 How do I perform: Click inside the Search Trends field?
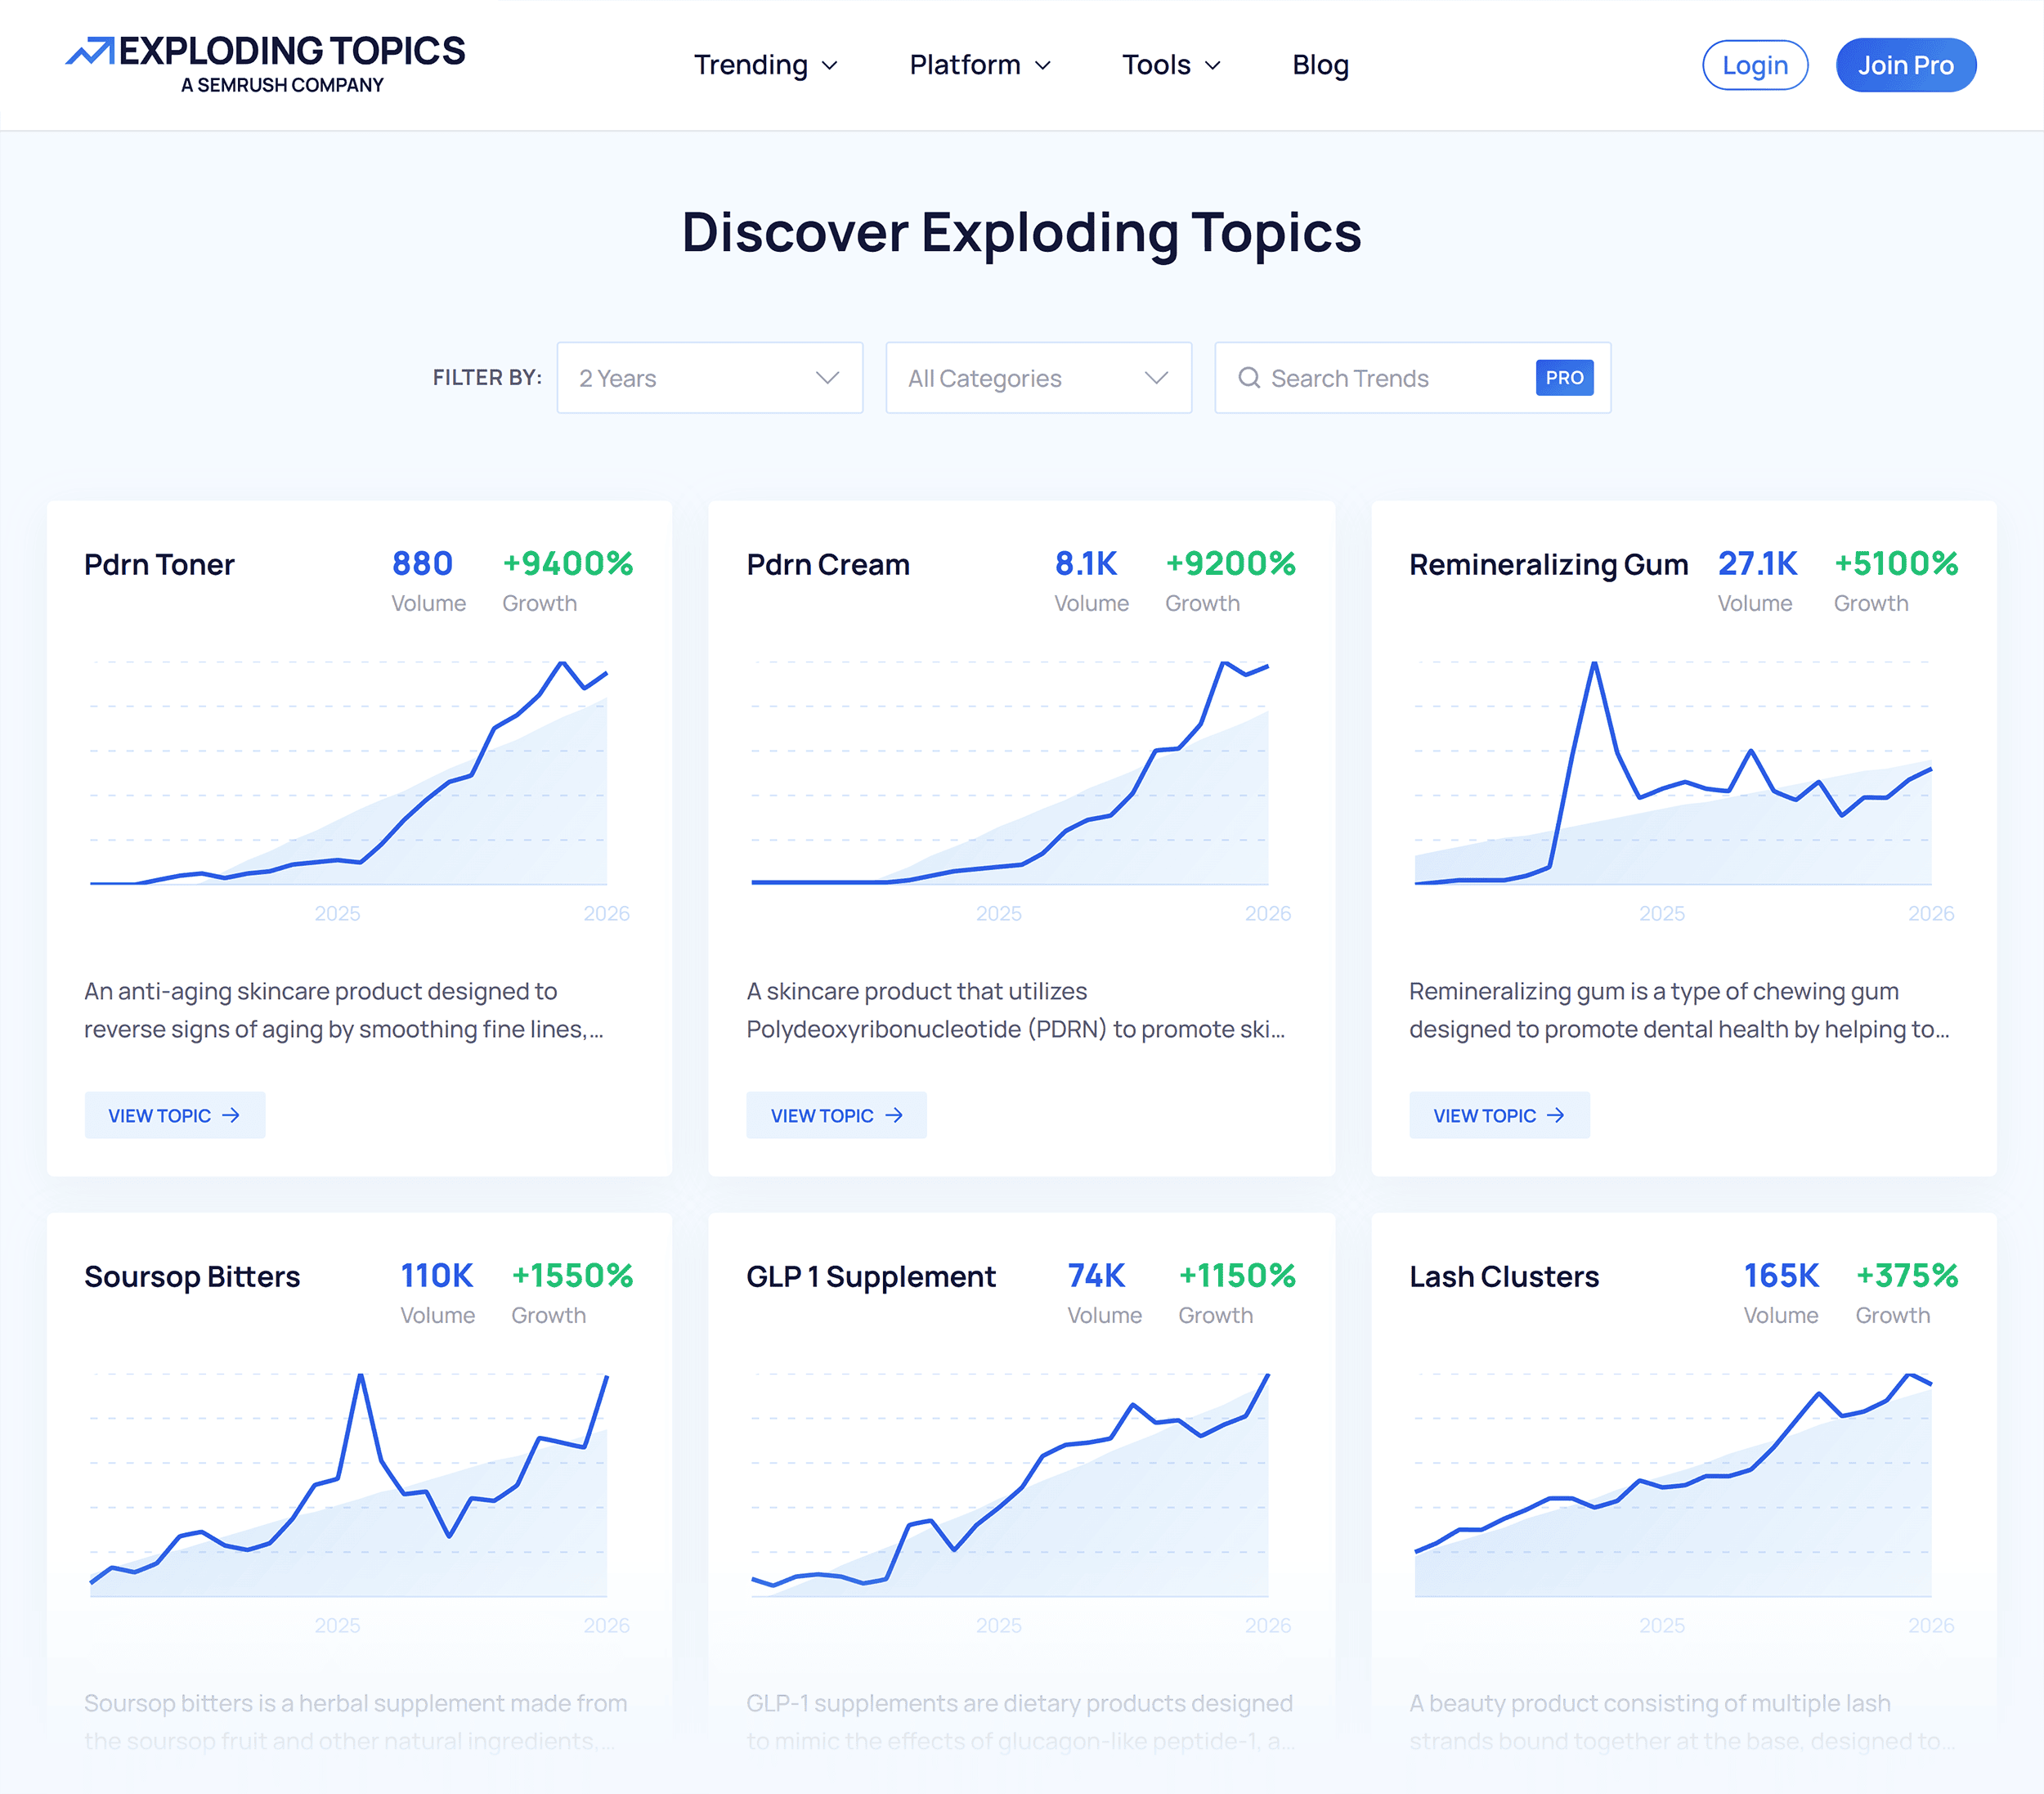tap(1380, 378)
